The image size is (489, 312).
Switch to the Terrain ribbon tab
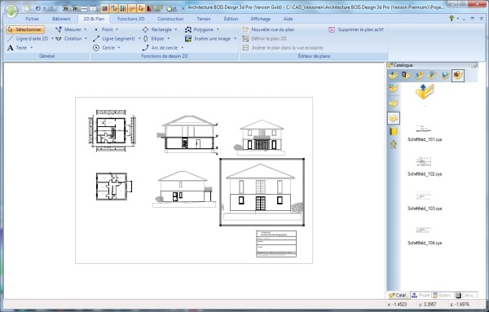tap(204, 19)
